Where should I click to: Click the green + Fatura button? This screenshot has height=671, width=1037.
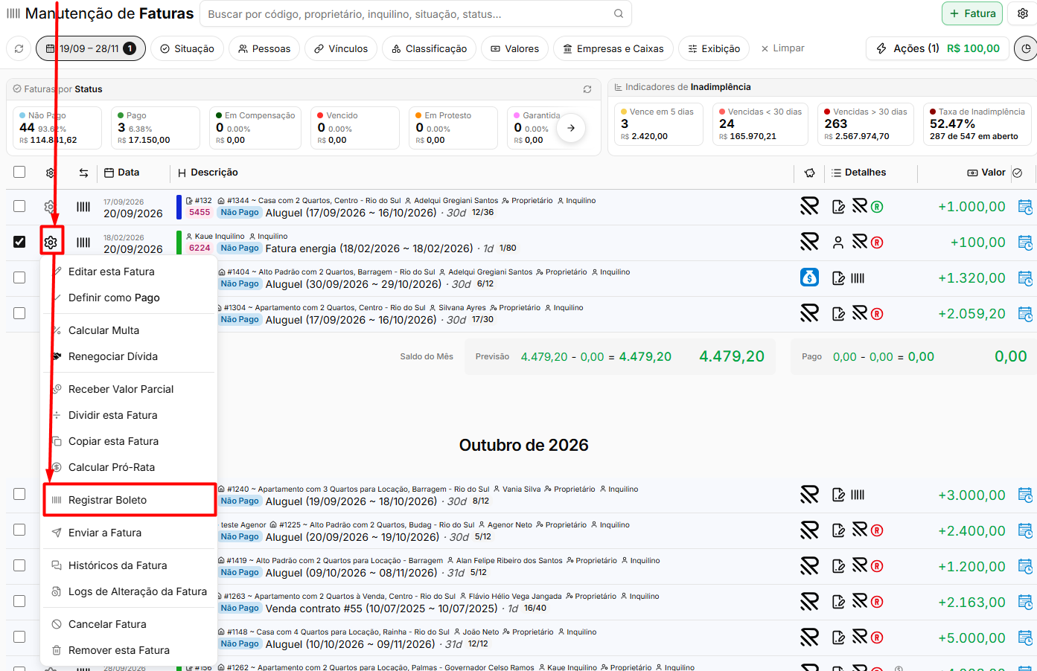coord(972,13)
